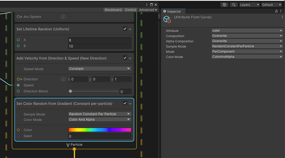285x158 pixels.
Task: Open the Attribute dropdown set to color
Action: 247,30
